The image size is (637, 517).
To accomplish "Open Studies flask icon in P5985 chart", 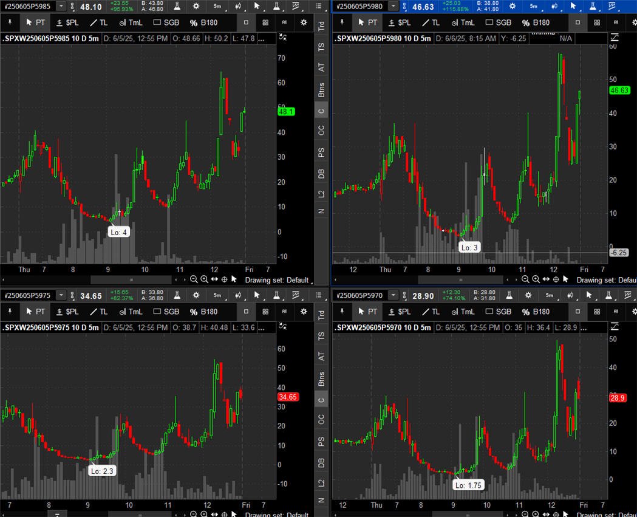I will [177, 7].
